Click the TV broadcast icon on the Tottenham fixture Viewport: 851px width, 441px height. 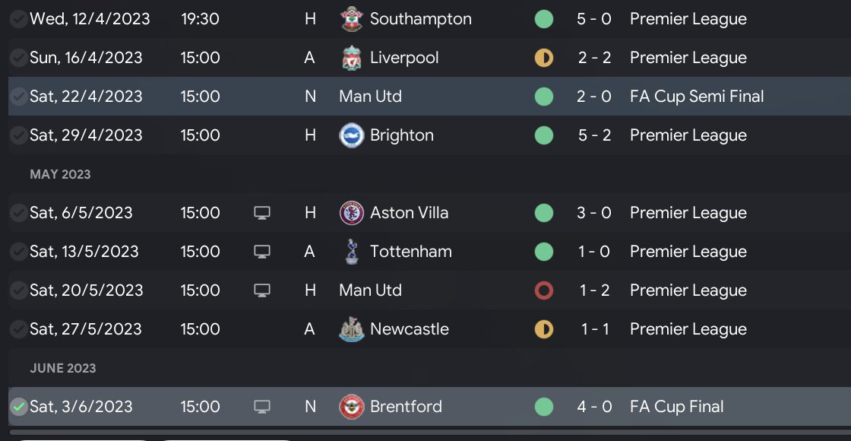pyautogui.click(x=261, y=252)
